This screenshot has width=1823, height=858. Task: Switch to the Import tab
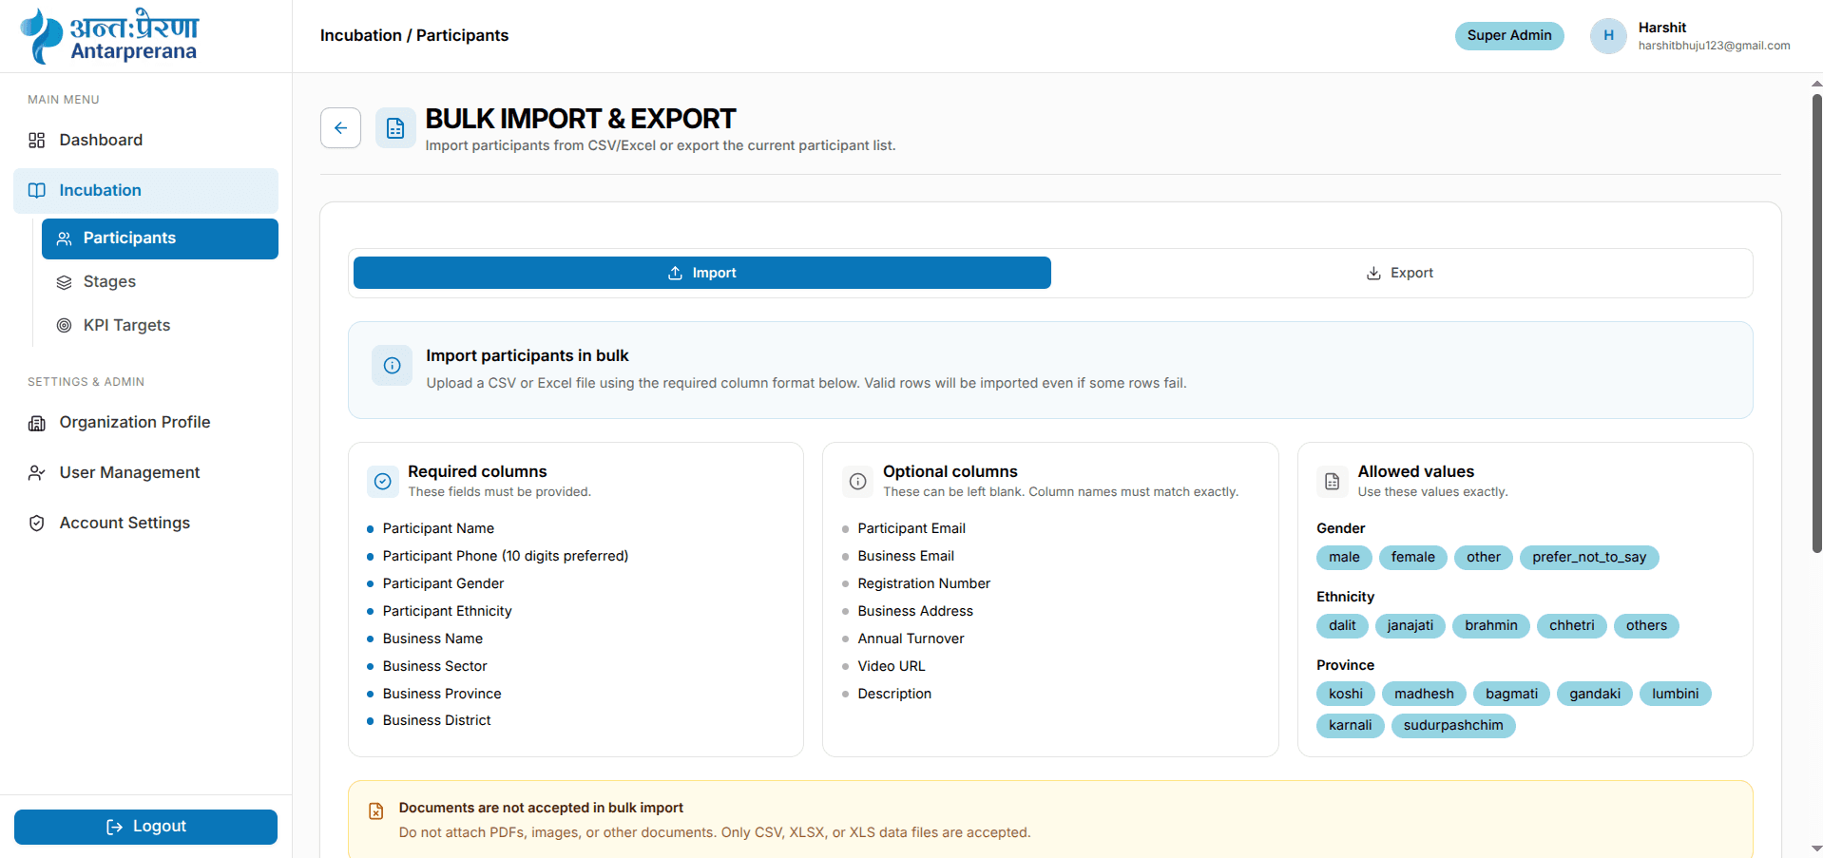pos(702,273)
